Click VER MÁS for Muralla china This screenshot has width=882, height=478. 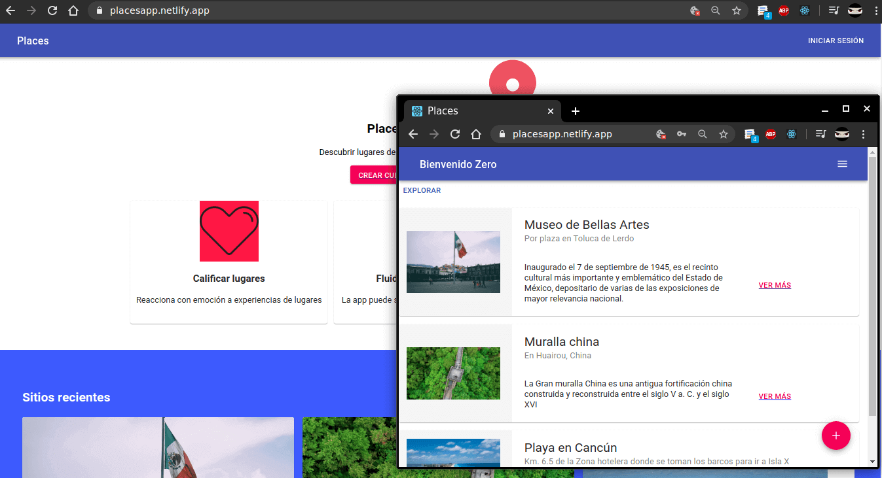pos(775,396)
